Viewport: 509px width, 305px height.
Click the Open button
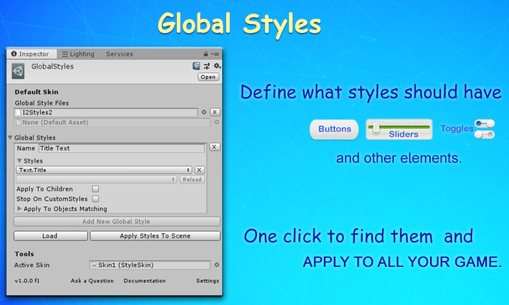pos(209,77)
